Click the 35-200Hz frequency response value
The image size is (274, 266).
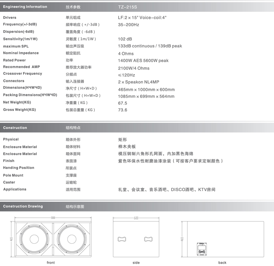[x=128, y=25]
